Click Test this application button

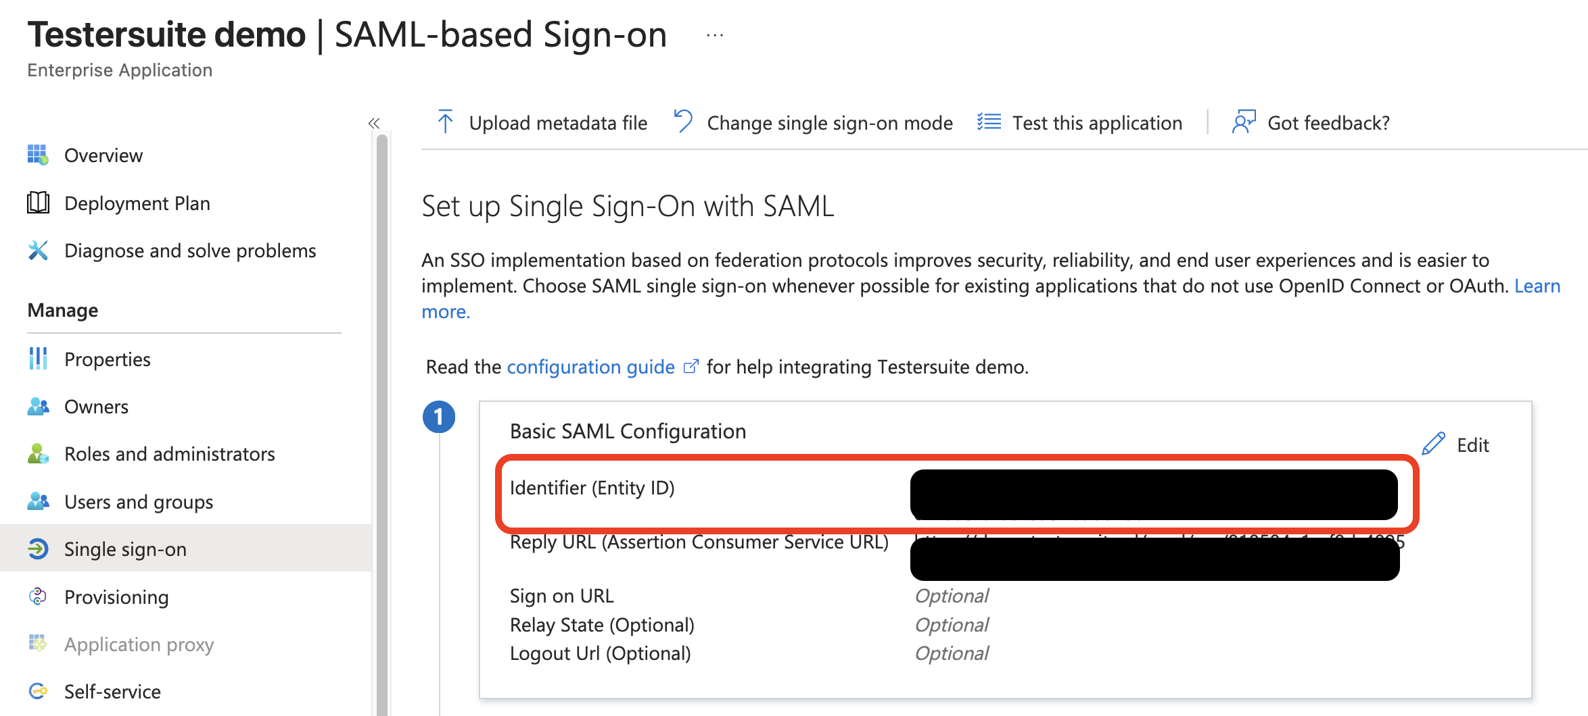(1080, 123)
